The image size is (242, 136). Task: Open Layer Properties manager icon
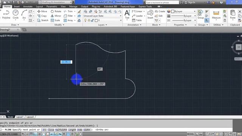point(85,11)
